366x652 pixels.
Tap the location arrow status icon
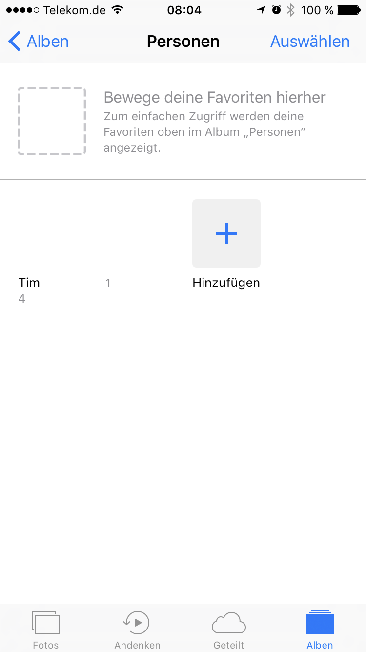(262, 10)
